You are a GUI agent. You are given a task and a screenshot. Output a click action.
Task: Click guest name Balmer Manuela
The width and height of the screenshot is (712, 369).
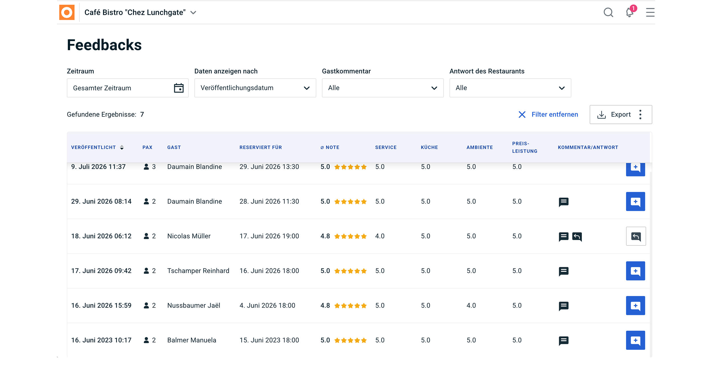(x=192, y=340)
